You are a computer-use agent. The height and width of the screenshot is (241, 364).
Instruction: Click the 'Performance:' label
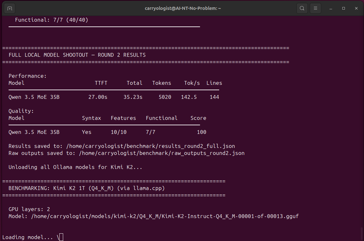click(x=27, y=76)
